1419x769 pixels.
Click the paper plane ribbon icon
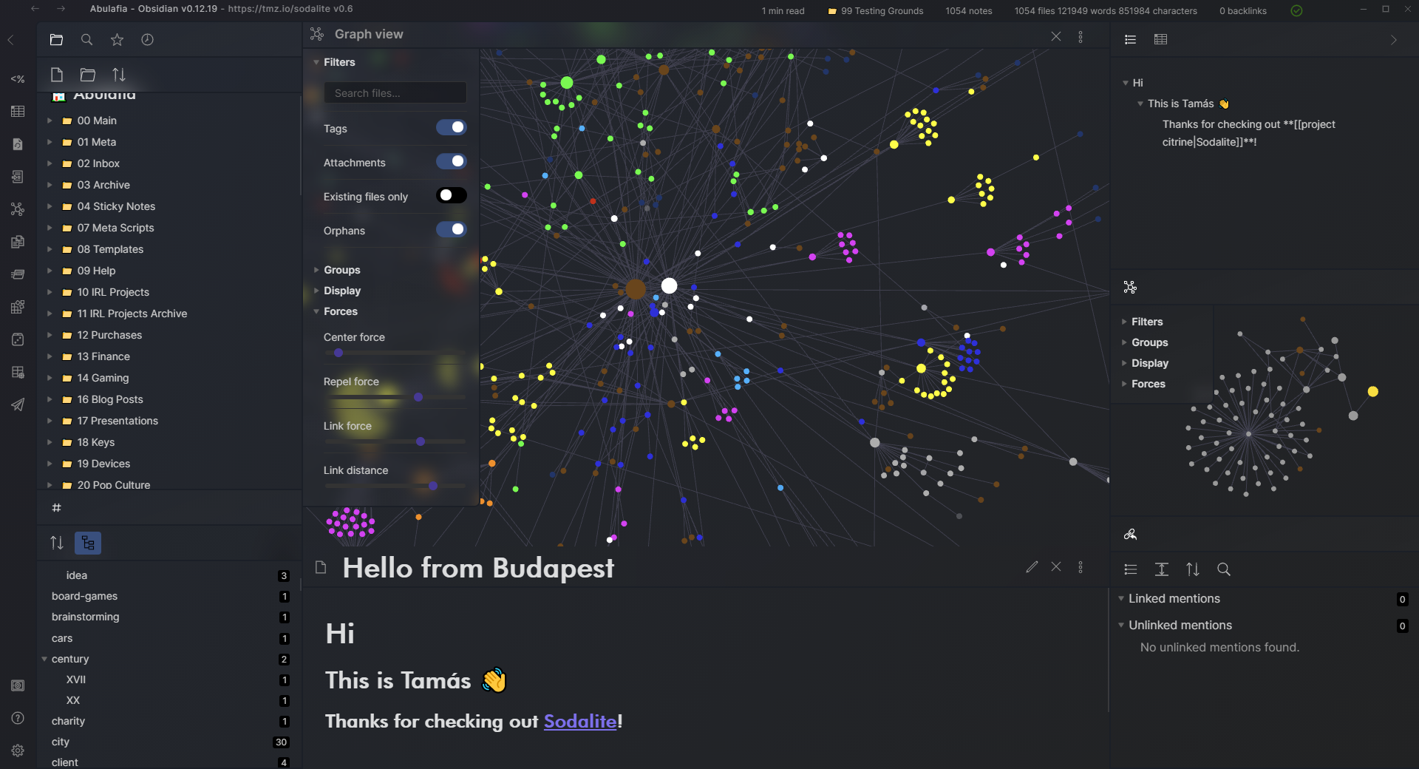click(x=18, y=404)
